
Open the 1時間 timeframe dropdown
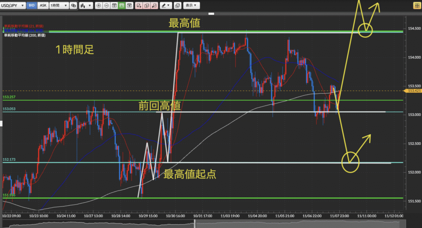tap(58, 6)
